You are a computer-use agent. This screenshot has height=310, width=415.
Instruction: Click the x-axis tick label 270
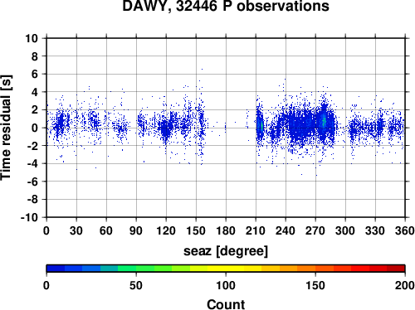(315, 230)
